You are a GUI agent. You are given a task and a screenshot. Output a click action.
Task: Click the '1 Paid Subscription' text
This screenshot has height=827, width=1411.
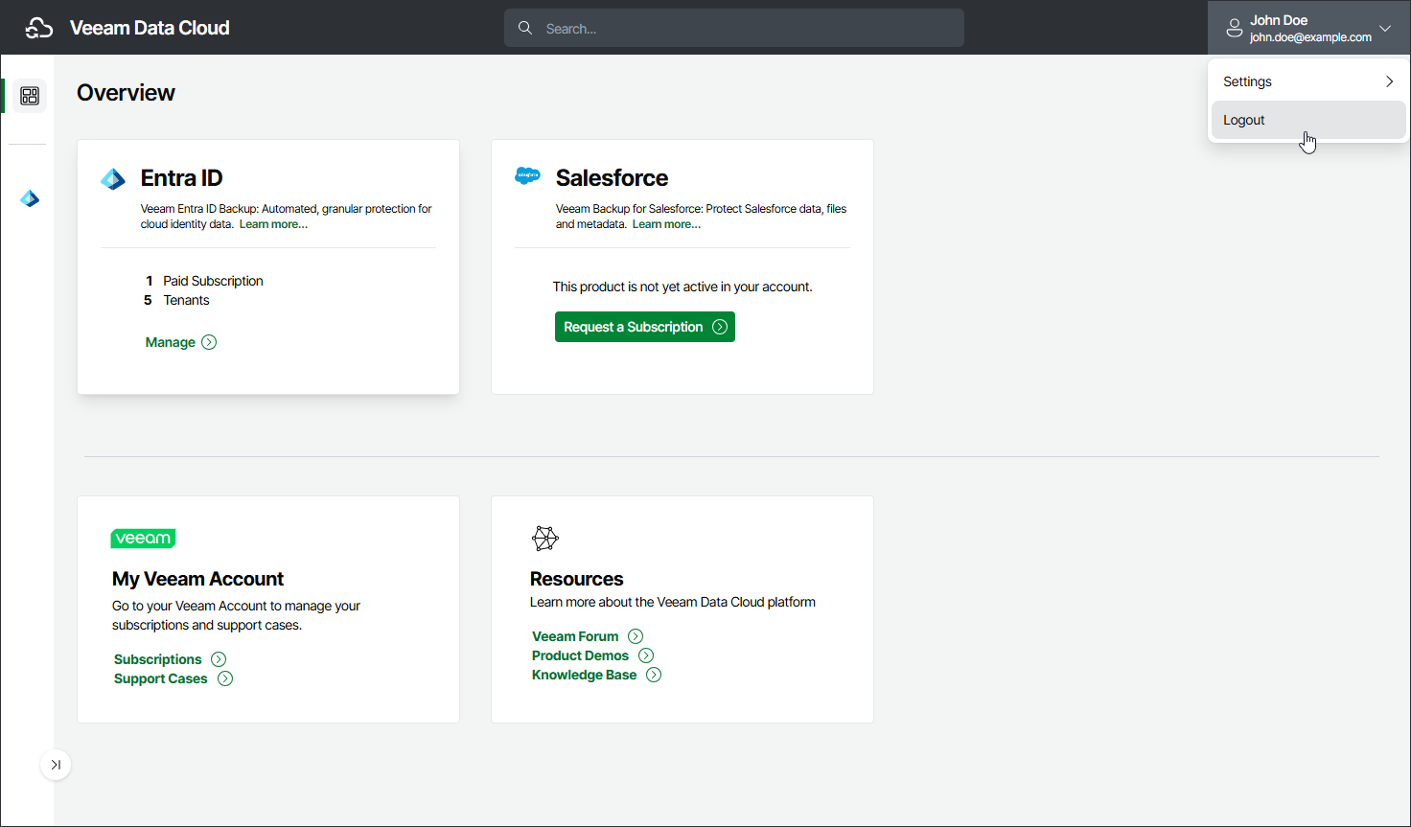pos(204,281)
